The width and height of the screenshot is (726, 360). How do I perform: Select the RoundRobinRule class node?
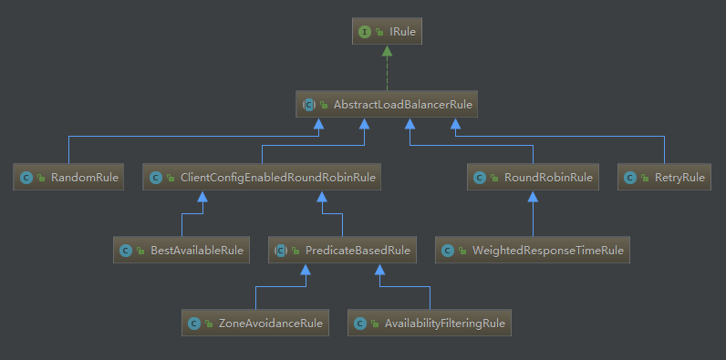tap(533, 177)
